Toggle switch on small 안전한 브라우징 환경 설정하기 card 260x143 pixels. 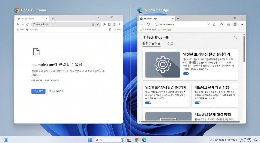pyautogui.click(x=148, y=103)
